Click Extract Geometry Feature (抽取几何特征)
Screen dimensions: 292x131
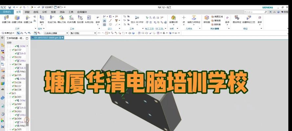pos(194,19)
